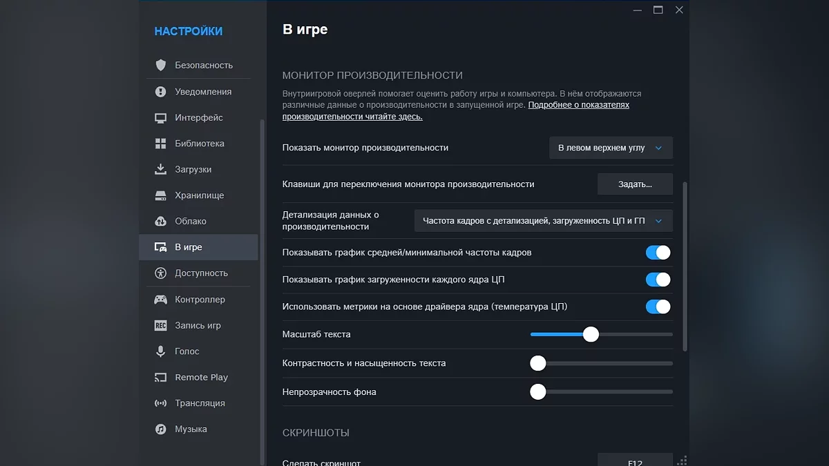Expand the performance data detail dropdown
829x466 pixels.
(x=543, y=221)
